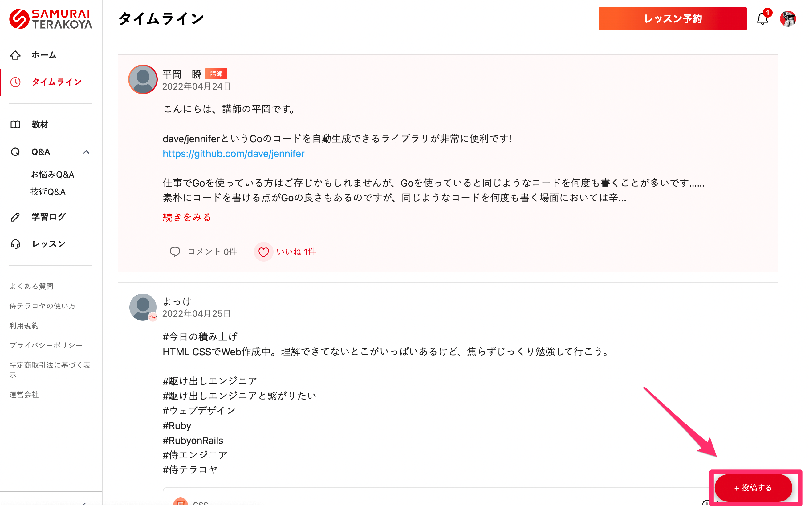Click the + 投稿する button
809x519 pixels.
click(753, 488)
